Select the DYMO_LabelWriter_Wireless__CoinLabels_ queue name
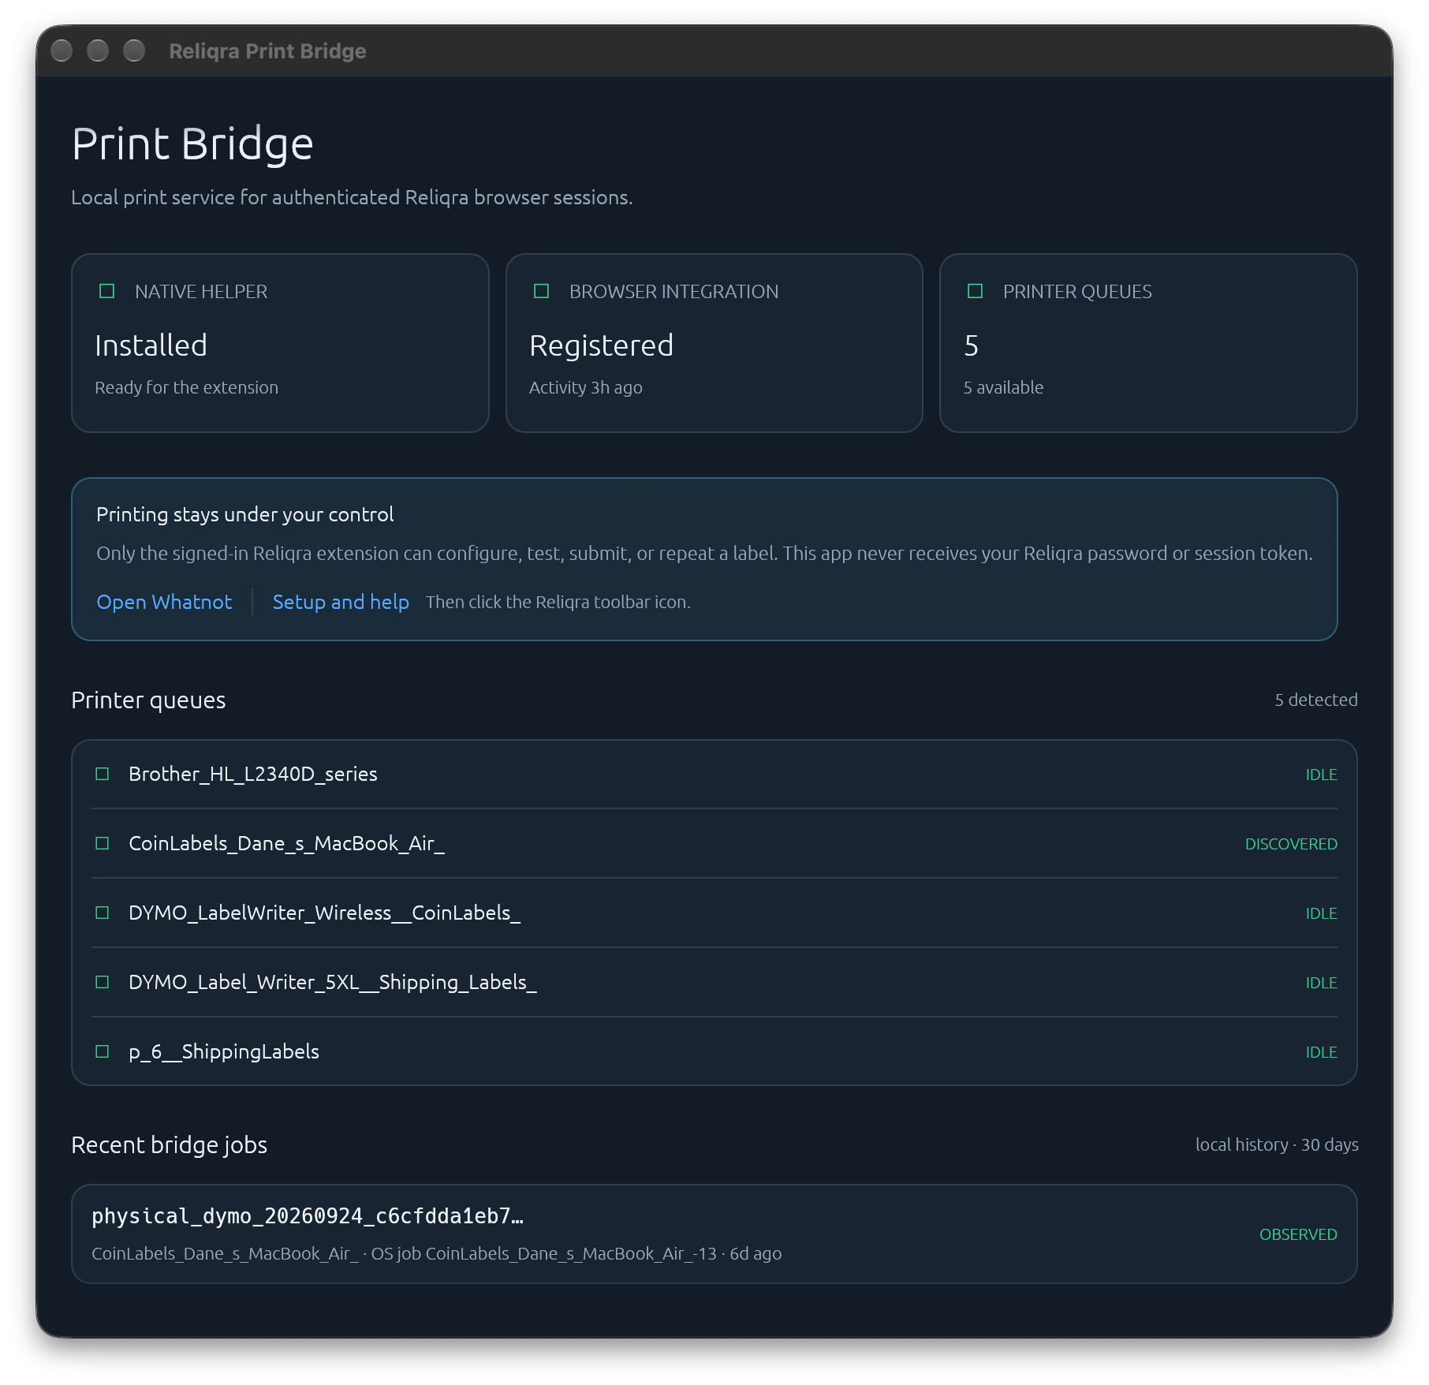 (x=324, y=913)
